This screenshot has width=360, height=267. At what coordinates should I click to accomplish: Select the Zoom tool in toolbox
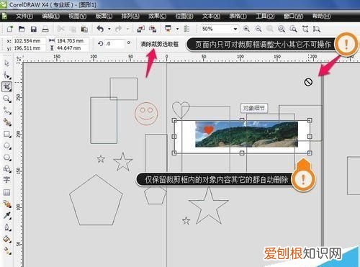point(6,99)
